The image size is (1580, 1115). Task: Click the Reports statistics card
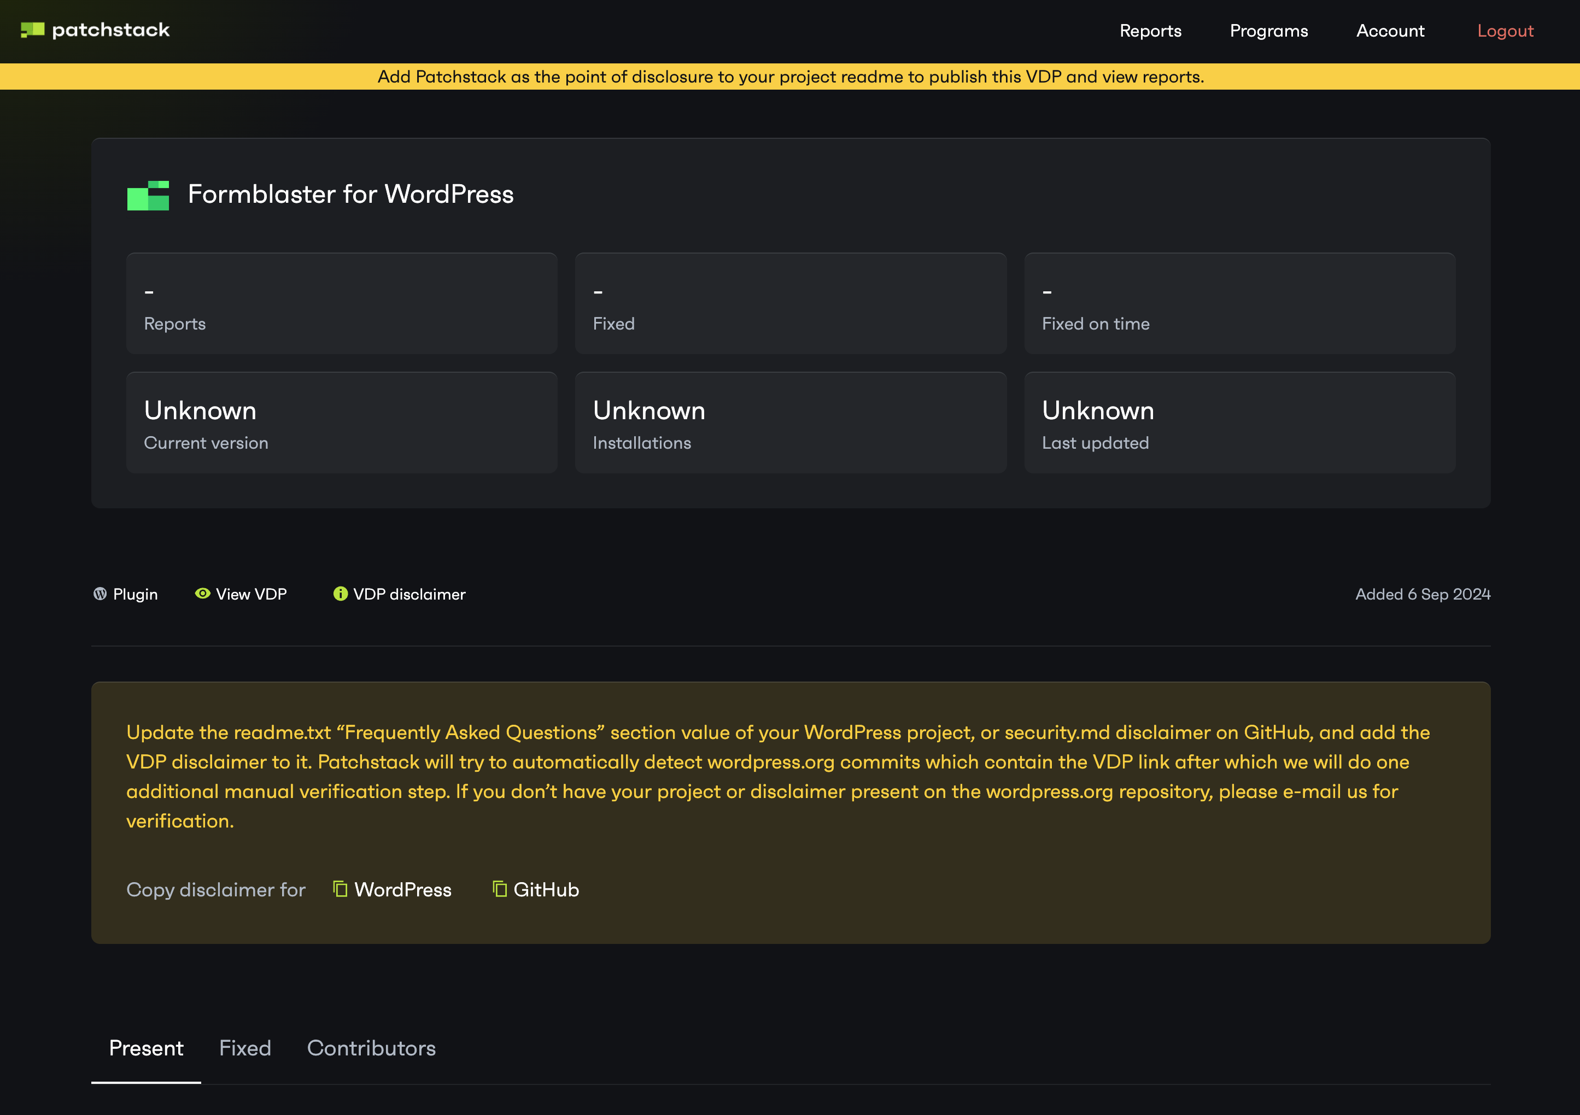342,303
